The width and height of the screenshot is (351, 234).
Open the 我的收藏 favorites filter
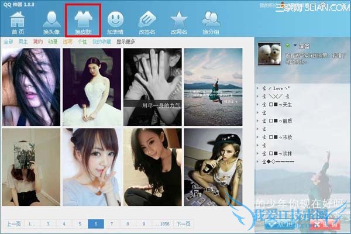coord(102,42)
